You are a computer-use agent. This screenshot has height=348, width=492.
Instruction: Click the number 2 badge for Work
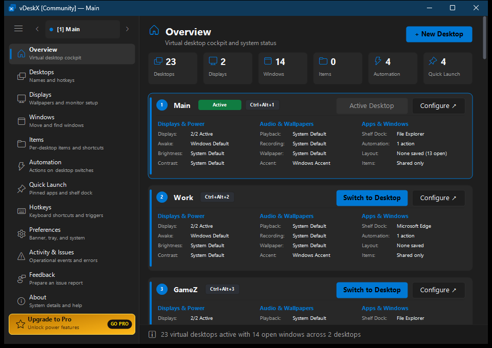click(x=162, y=197)
